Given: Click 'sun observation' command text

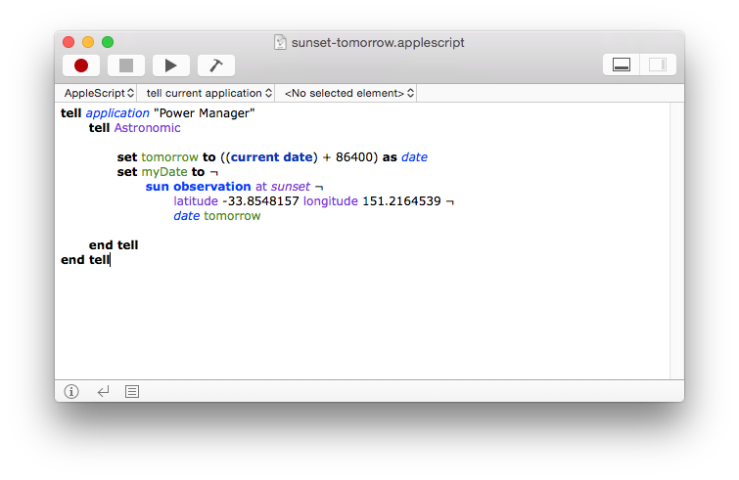Looking at the screenshot, I should coord(198,187).
